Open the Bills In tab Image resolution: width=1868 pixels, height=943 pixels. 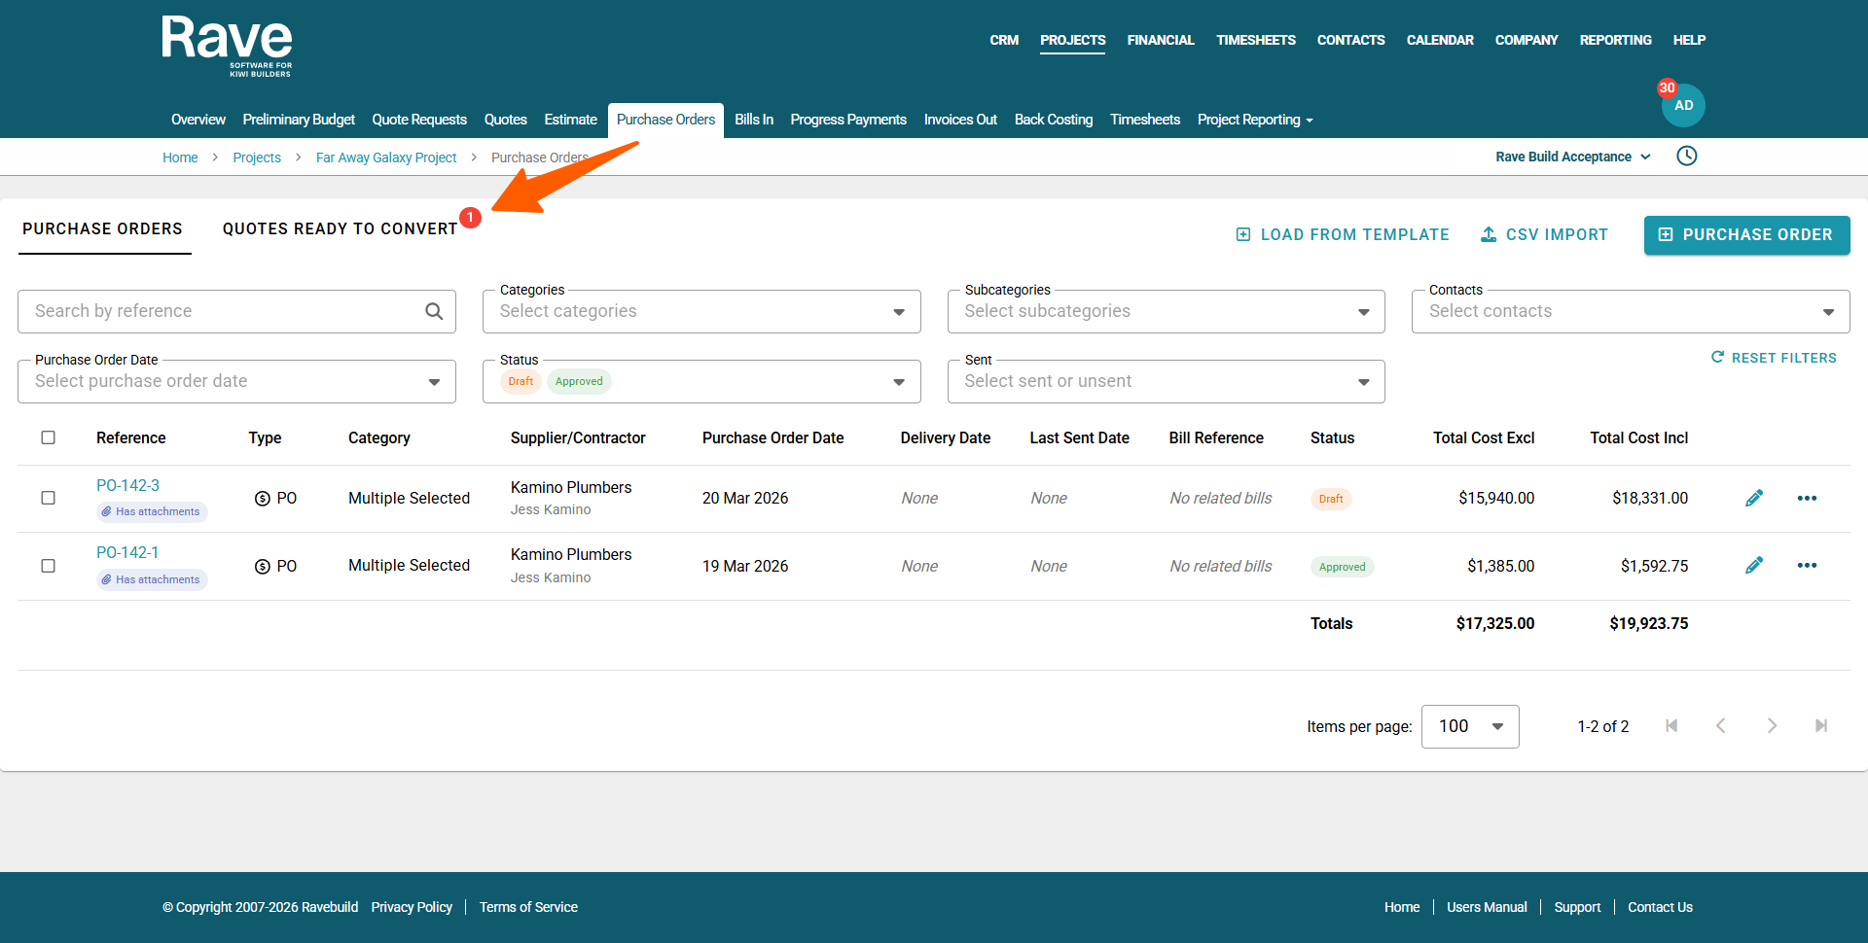click(x=753, y=120)
